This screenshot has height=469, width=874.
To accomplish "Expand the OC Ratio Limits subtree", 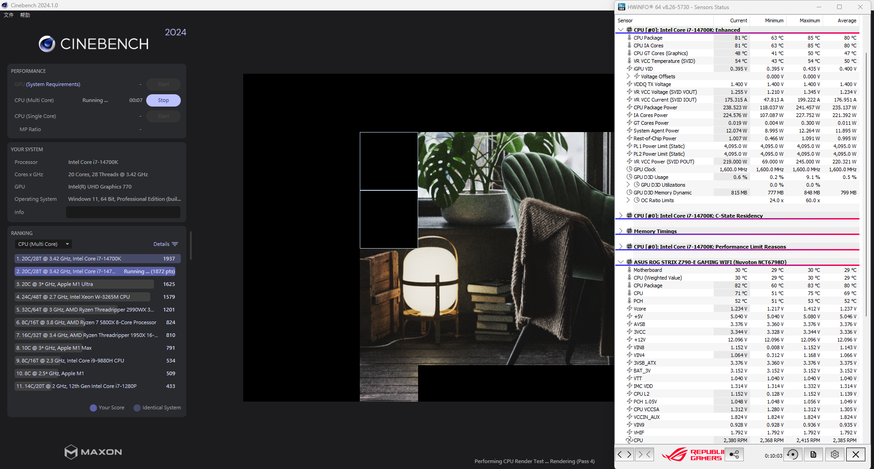I will pyautogui.click(x=629, y=200).
